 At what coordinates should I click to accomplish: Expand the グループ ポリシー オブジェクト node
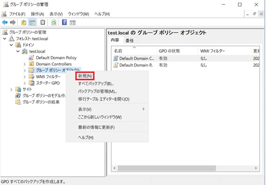point(25,70)
